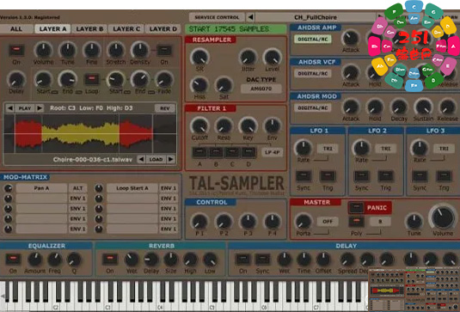
Task: Open the LAYER D tab
Action: click(163, 29)
